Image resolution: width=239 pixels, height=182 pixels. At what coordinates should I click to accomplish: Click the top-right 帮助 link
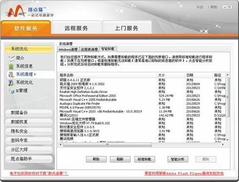(214, 7)
